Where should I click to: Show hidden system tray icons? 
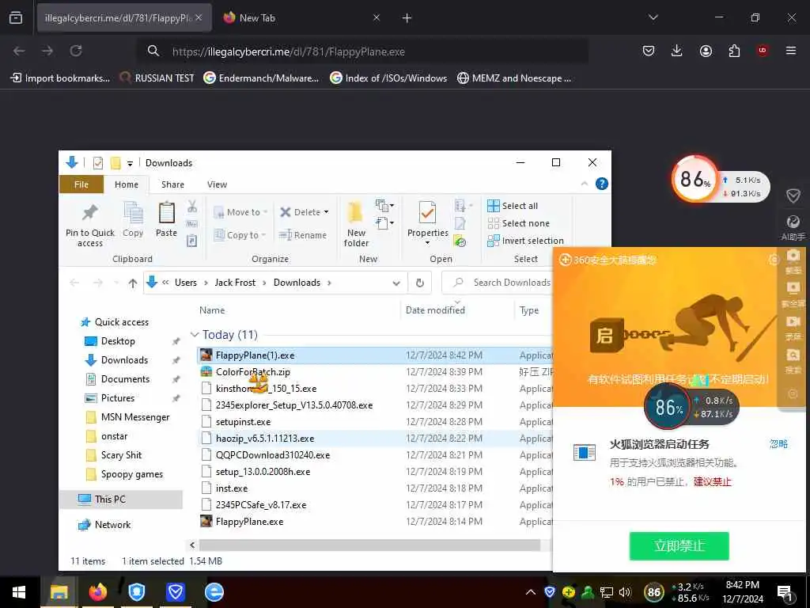click(531, 592)
